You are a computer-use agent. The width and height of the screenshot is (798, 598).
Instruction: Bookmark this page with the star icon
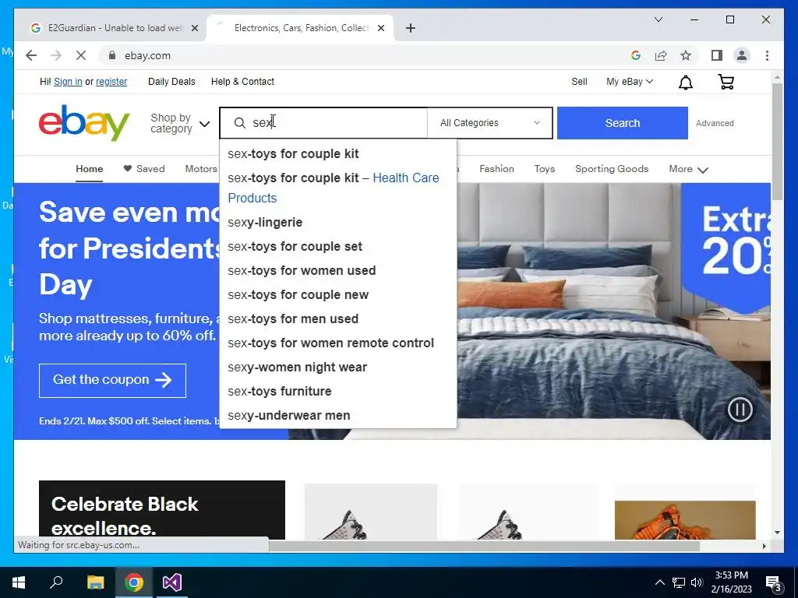pyautogui.click(x=686, y=55)
